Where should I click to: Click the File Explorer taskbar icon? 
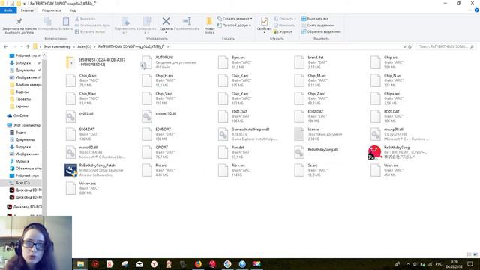80,263
